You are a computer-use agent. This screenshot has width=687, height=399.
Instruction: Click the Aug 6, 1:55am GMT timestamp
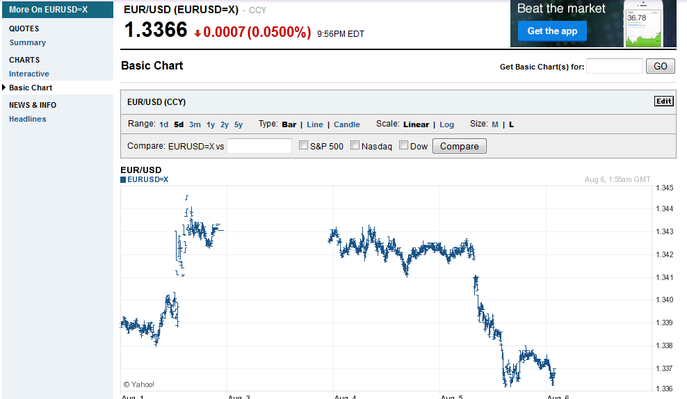click(617, 179)
